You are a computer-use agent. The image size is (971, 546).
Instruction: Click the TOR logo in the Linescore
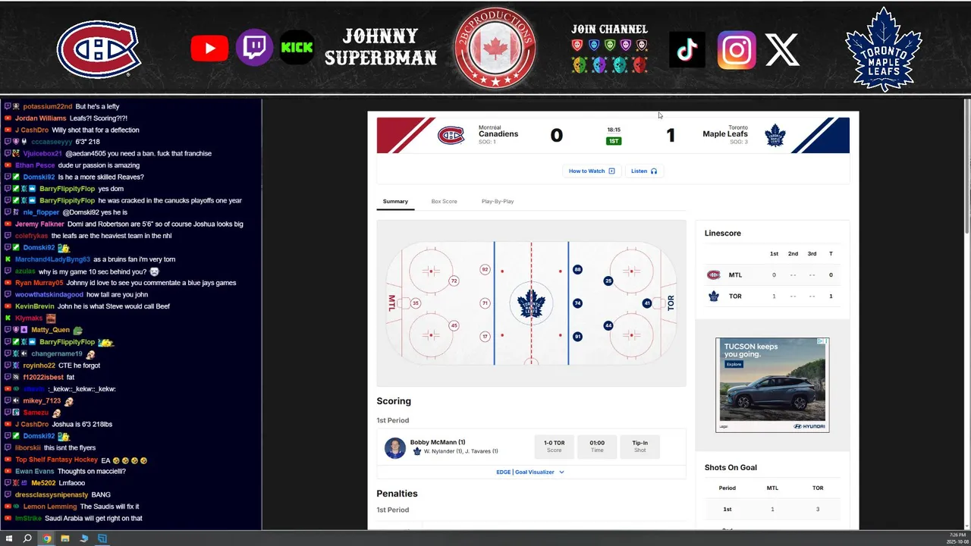713,297
